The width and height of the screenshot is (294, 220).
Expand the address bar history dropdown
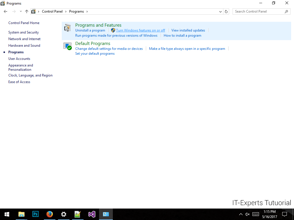click(220, 11)
